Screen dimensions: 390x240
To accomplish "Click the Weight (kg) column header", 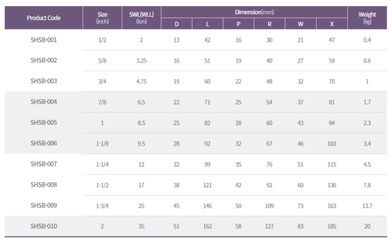I will (367, 18).
